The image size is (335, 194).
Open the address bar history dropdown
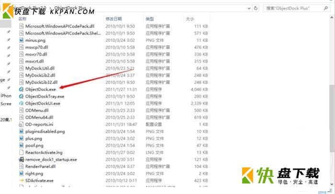click(249, 8)
